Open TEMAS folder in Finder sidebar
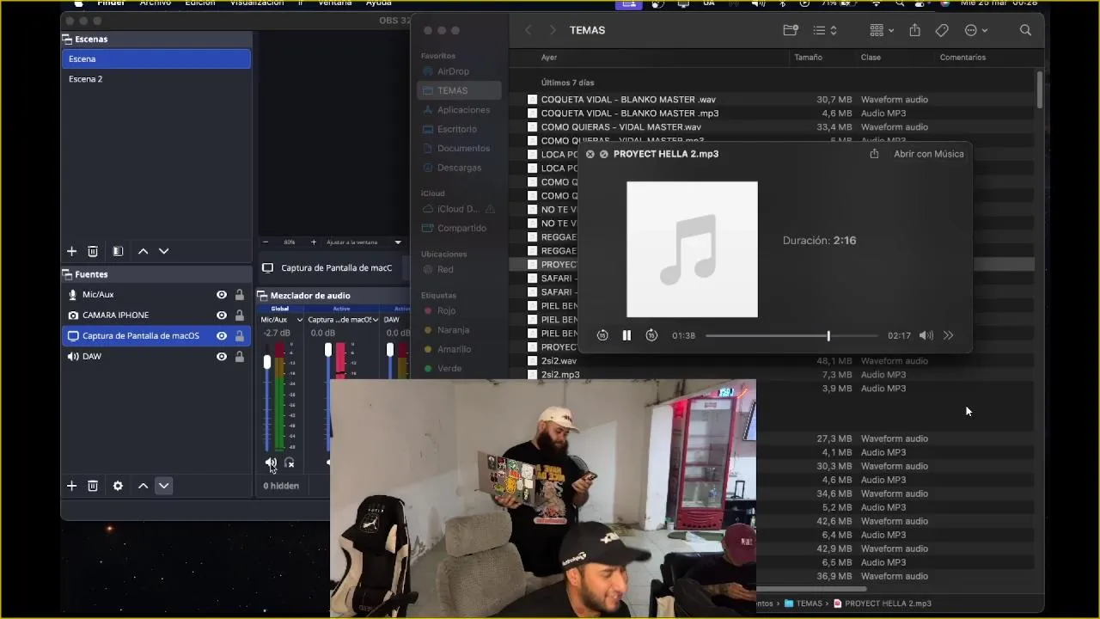 click(460, 90)
